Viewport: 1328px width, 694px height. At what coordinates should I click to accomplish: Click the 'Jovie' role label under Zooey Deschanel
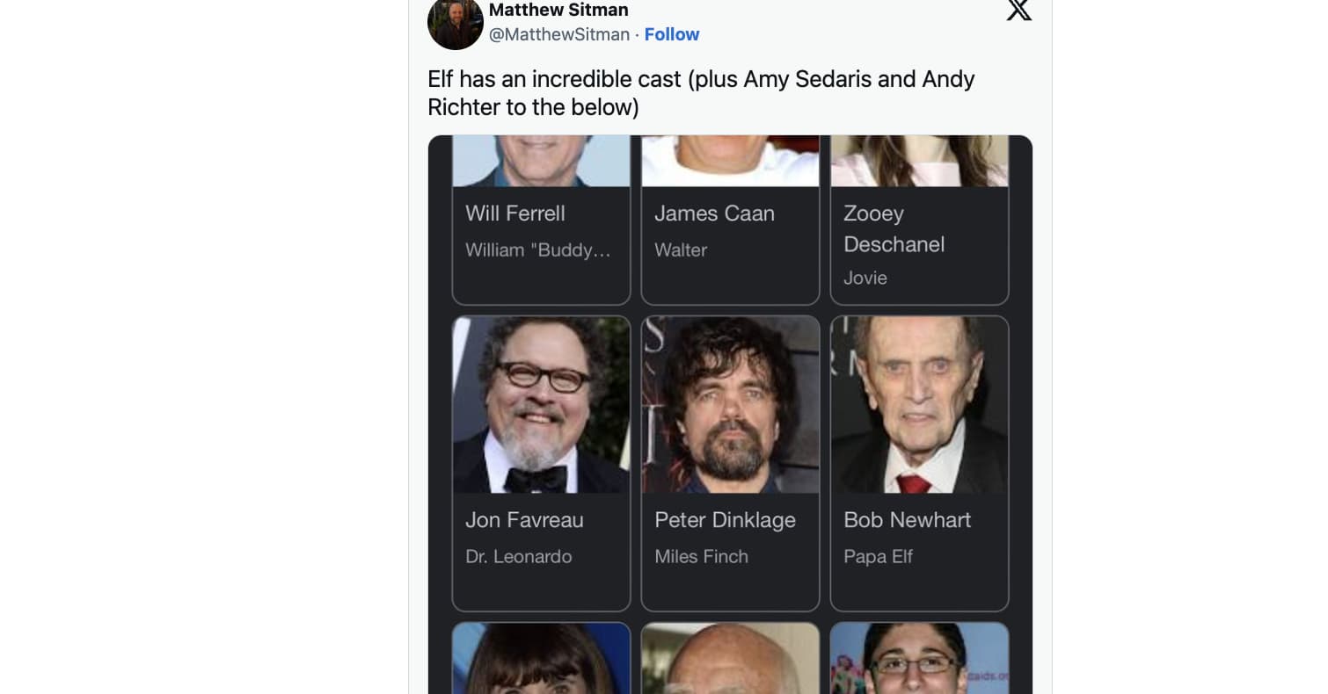(865, 278)
